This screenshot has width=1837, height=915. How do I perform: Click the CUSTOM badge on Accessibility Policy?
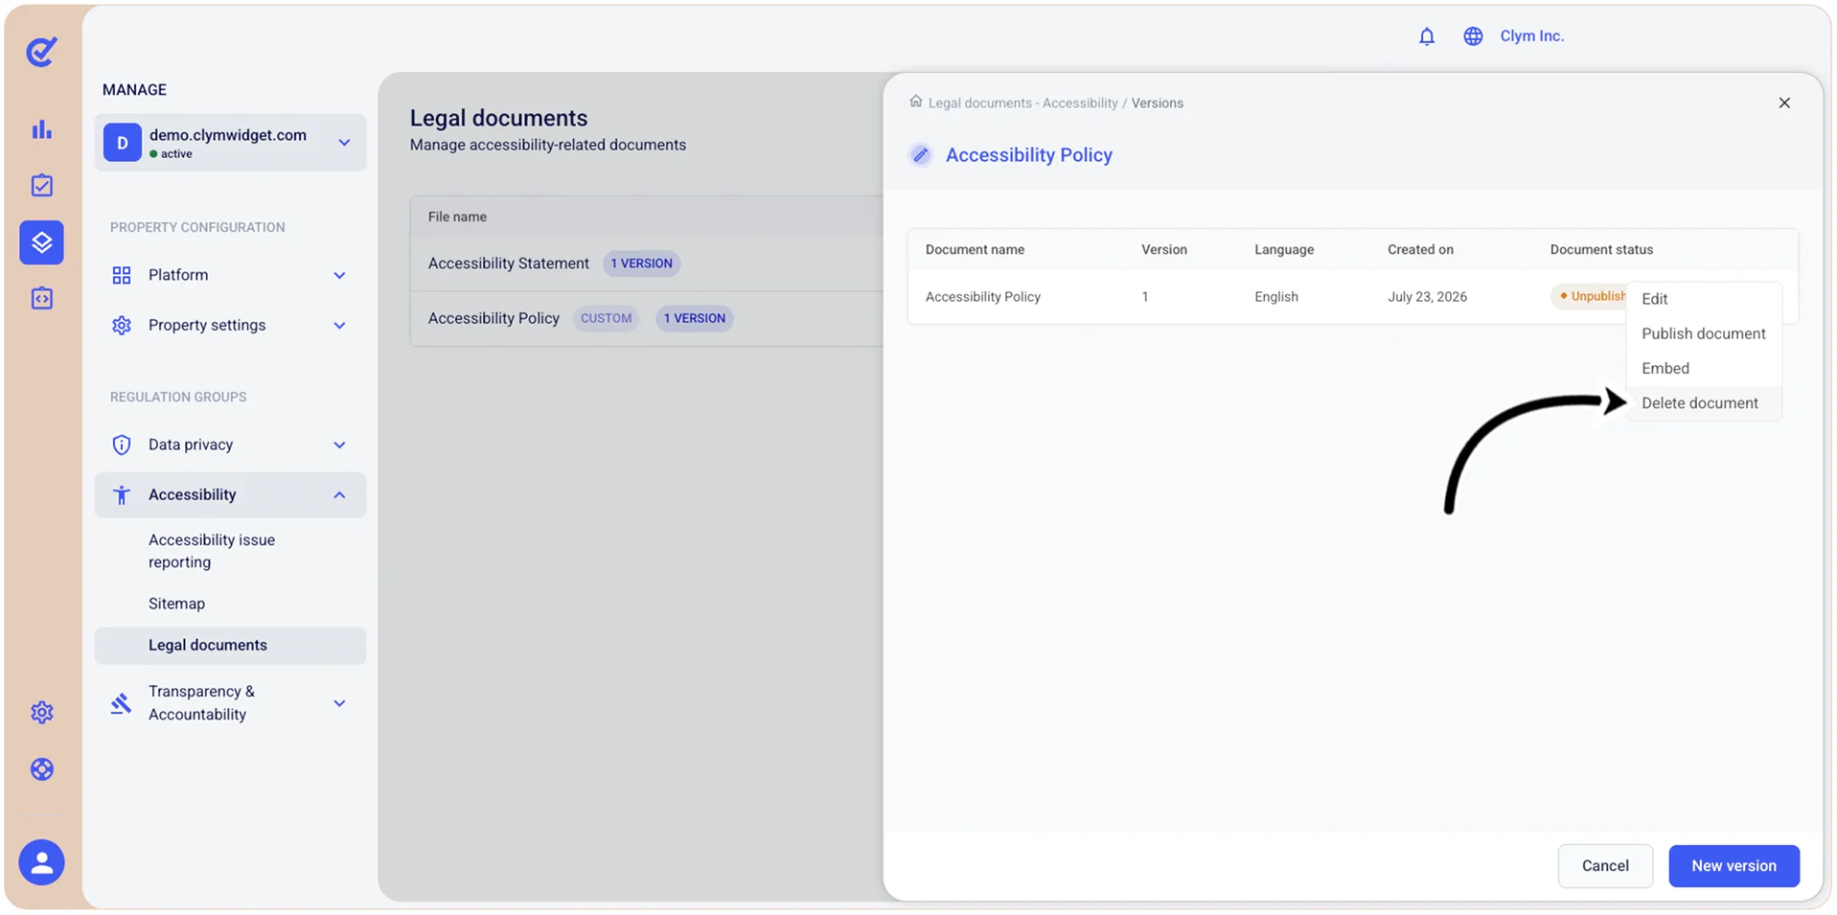point(606,318)
